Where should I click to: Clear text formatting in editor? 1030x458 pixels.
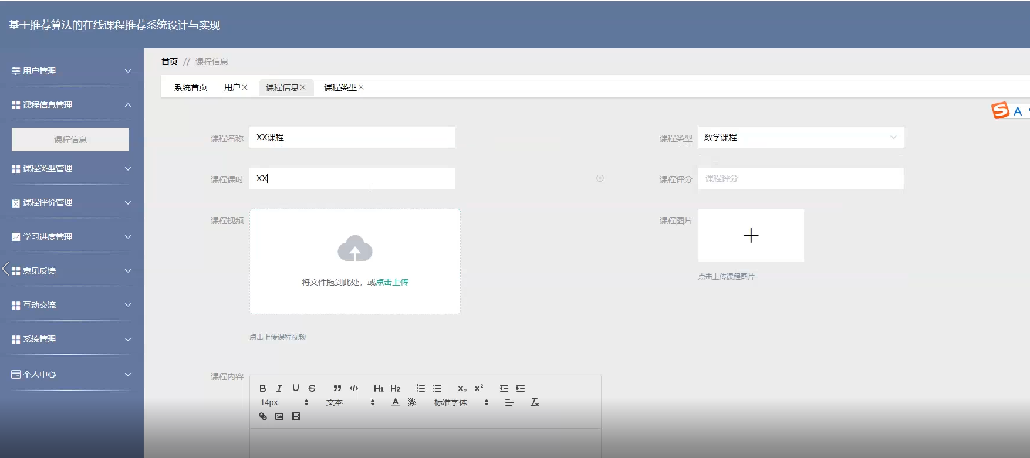(x=535, y=402)
